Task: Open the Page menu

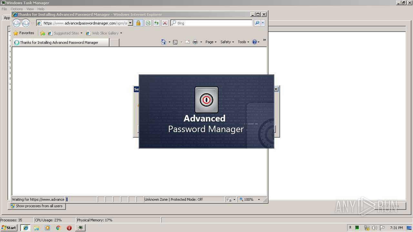Action: click(211, 42)
